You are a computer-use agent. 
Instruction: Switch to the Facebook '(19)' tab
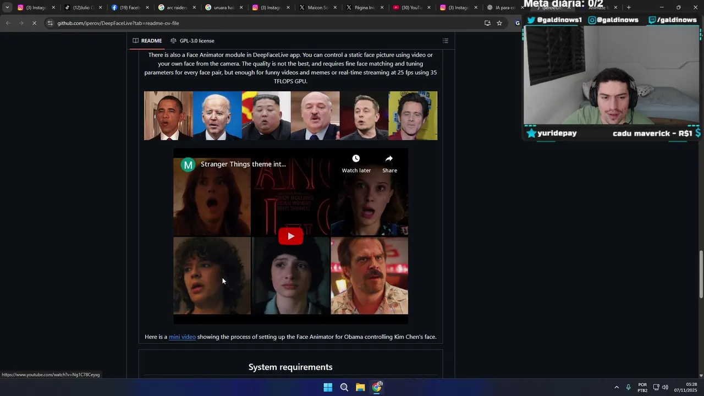point(129,8)
